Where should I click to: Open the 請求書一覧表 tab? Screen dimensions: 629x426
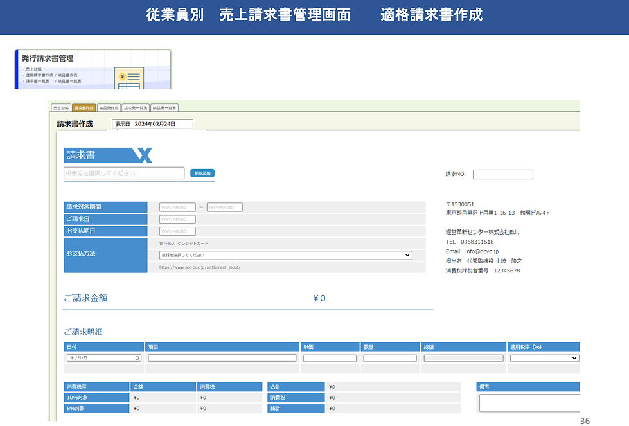coord(136,108)
